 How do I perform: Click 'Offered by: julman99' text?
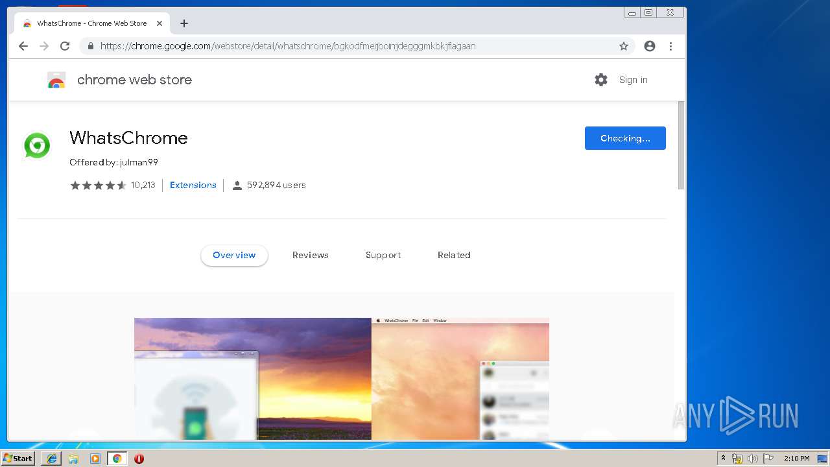click(113, 162)
